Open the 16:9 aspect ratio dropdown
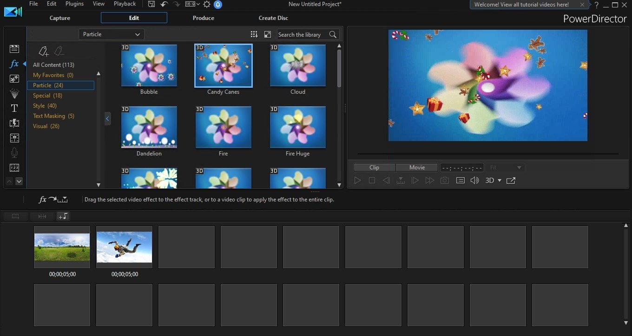 192,4
